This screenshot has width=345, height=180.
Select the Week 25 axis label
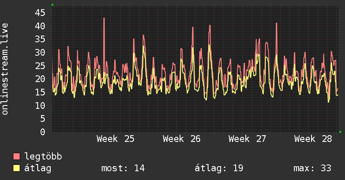(115, 139)
